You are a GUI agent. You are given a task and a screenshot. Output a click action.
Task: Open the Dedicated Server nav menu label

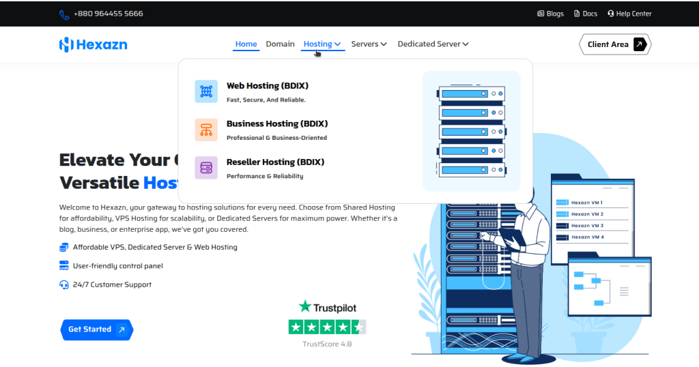(x=429, y=44)
